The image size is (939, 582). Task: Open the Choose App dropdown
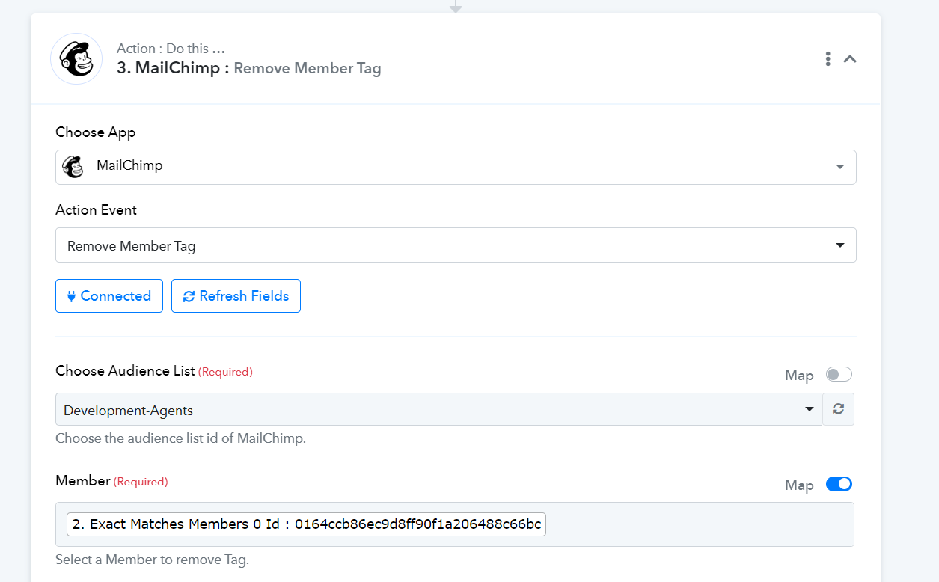point(456,167)
